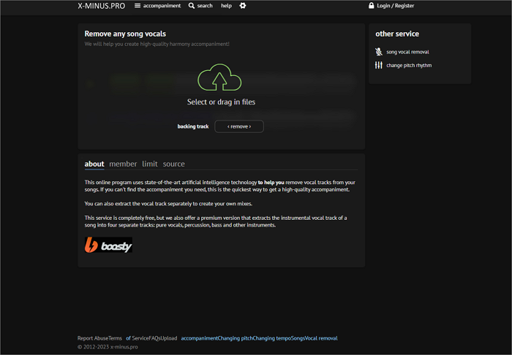Switch to the member tab

[123, 164]
